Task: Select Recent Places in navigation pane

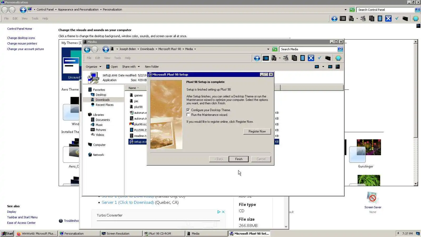Action: [104, 105]
